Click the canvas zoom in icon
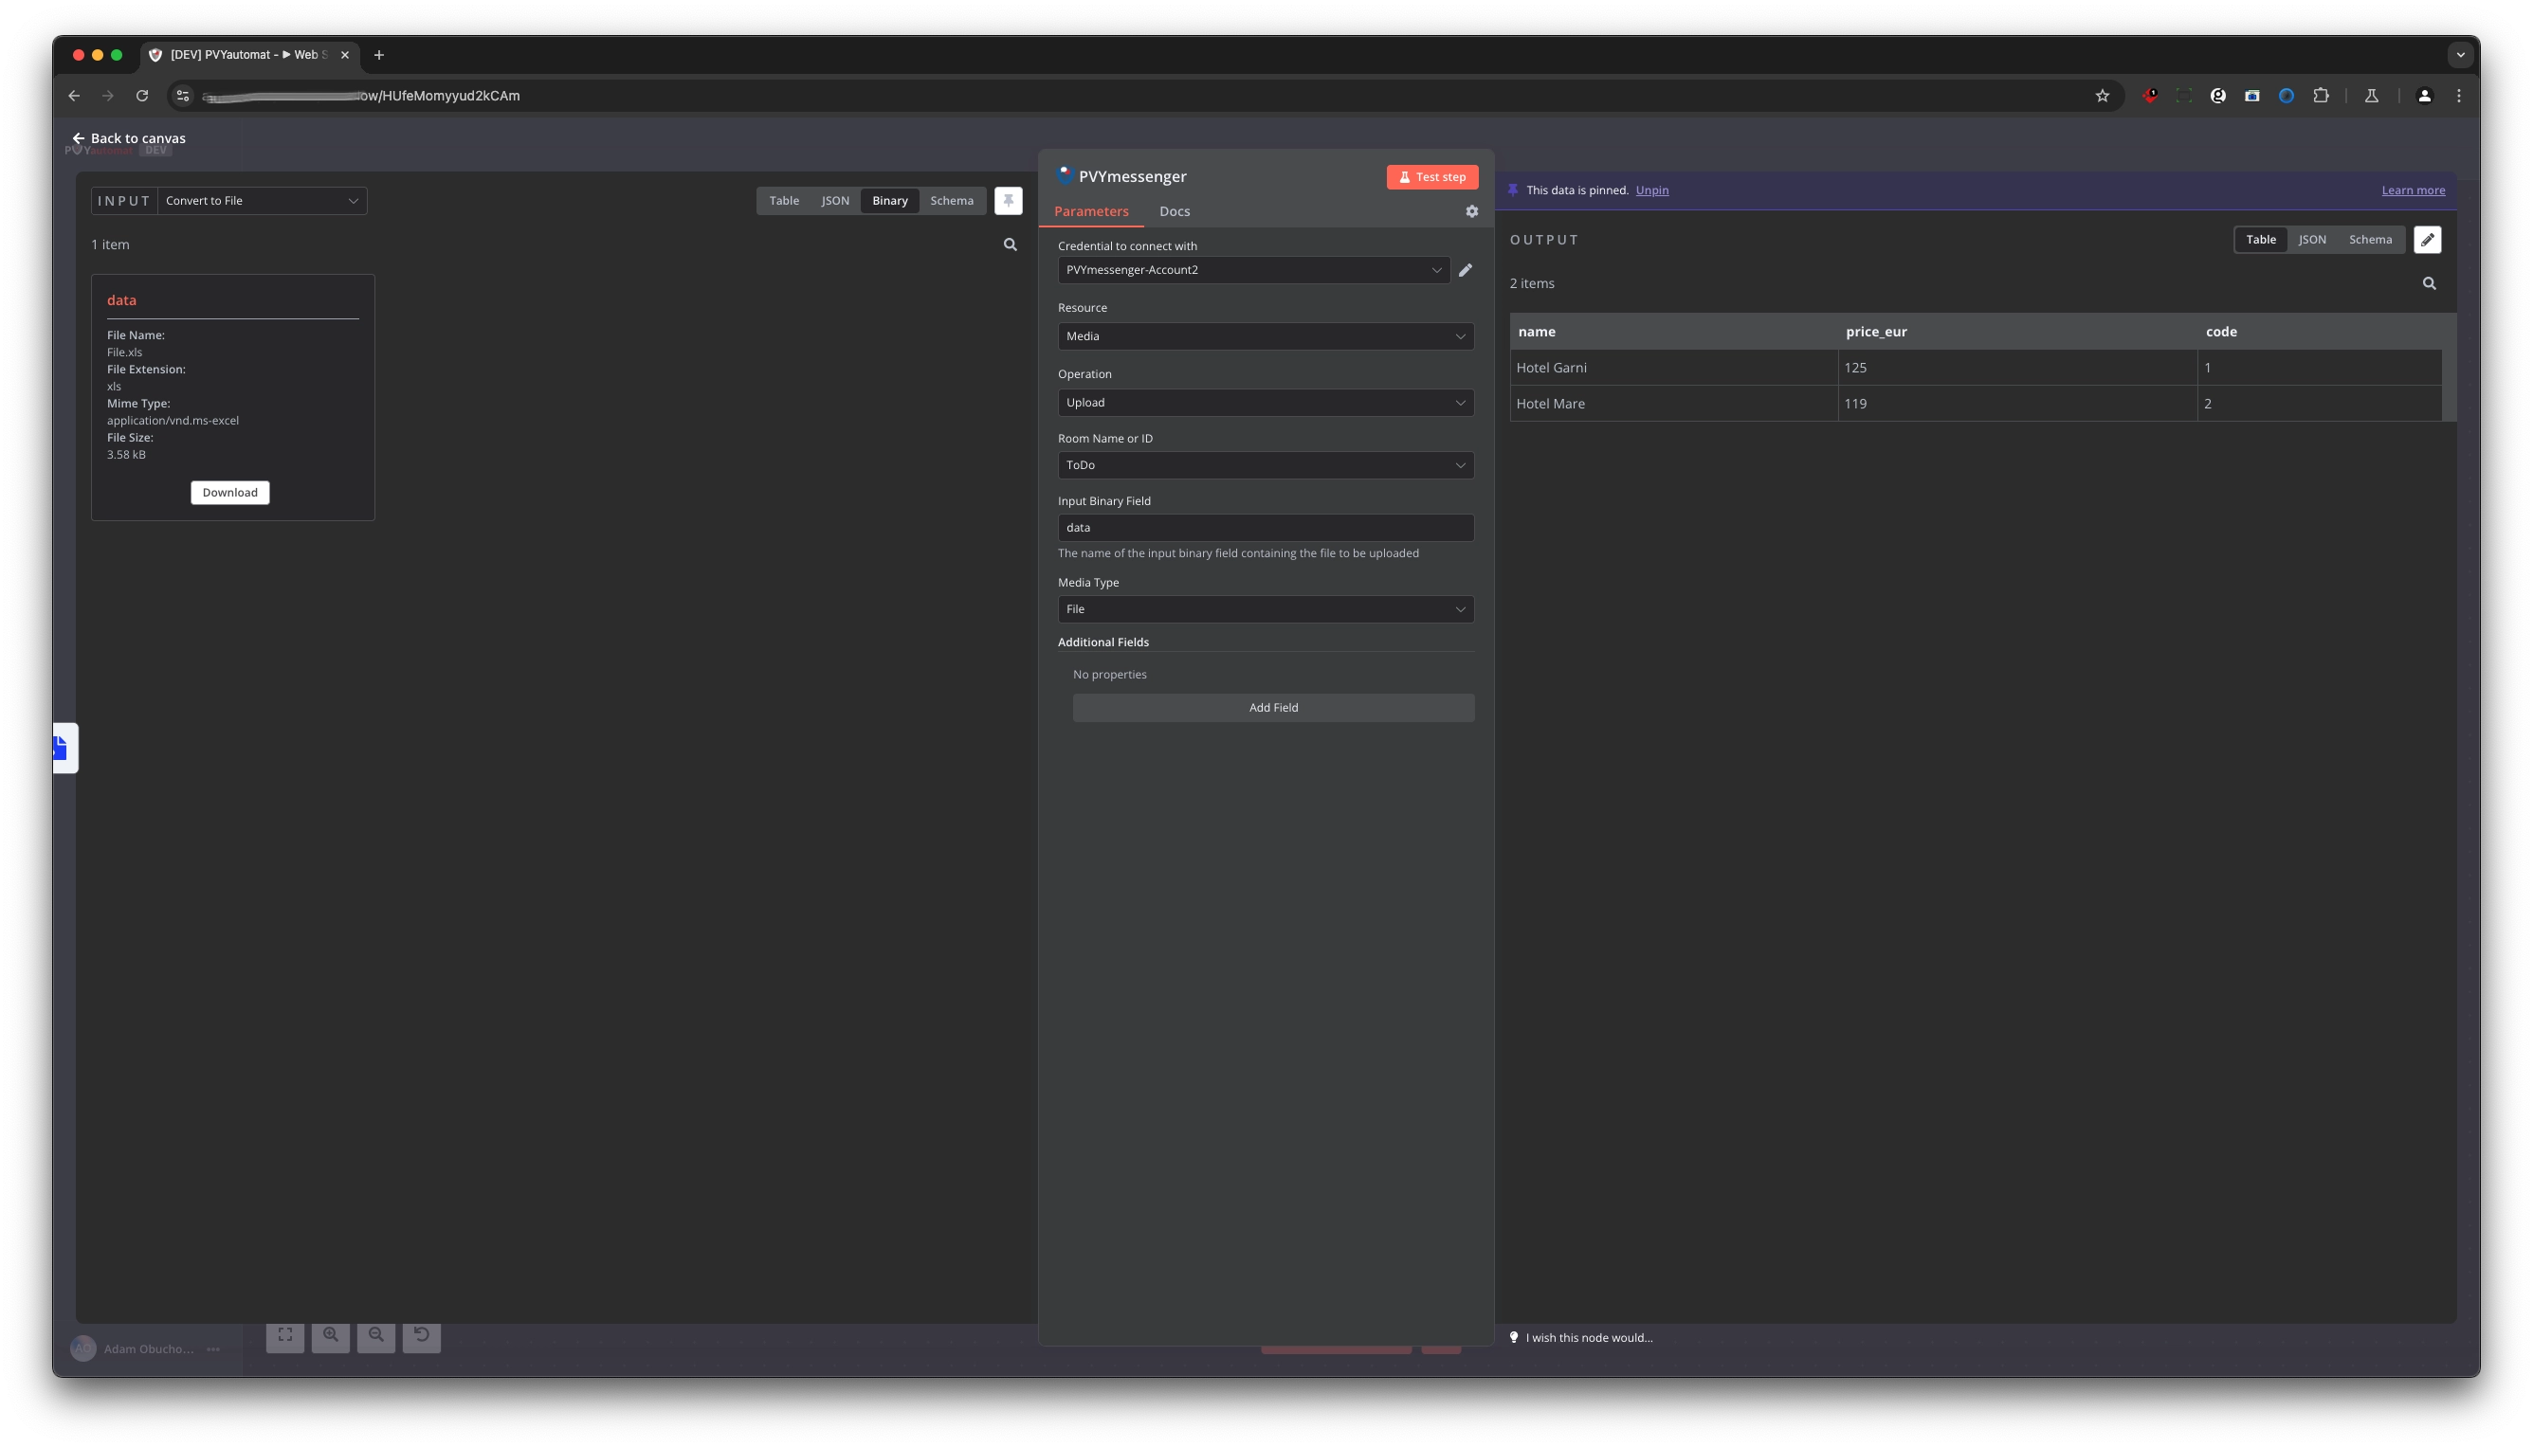The height and width of the screenshot is (1447, 2533). coord(331,1334)
